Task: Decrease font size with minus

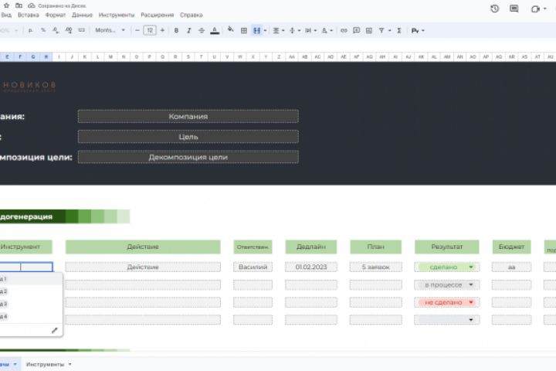Action: point(137,31)
